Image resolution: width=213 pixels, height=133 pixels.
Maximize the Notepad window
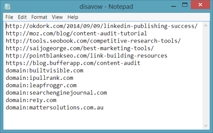coord(185,5)
